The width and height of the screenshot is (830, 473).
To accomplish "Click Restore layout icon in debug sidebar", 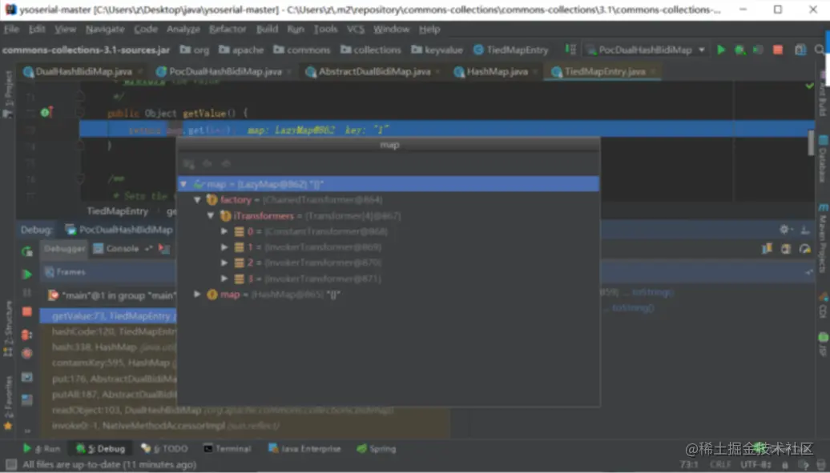I will [x=27, y=399].
